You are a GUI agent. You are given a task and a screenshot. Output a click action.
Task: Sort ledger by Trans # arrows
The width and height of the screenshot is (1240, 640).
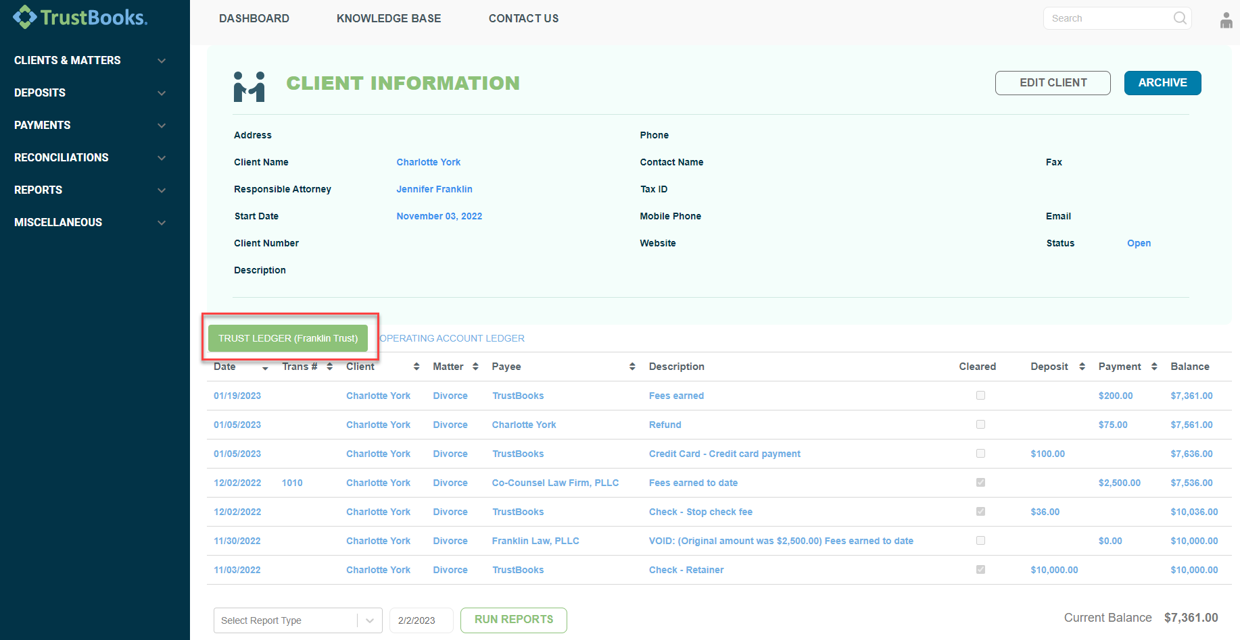329,367
